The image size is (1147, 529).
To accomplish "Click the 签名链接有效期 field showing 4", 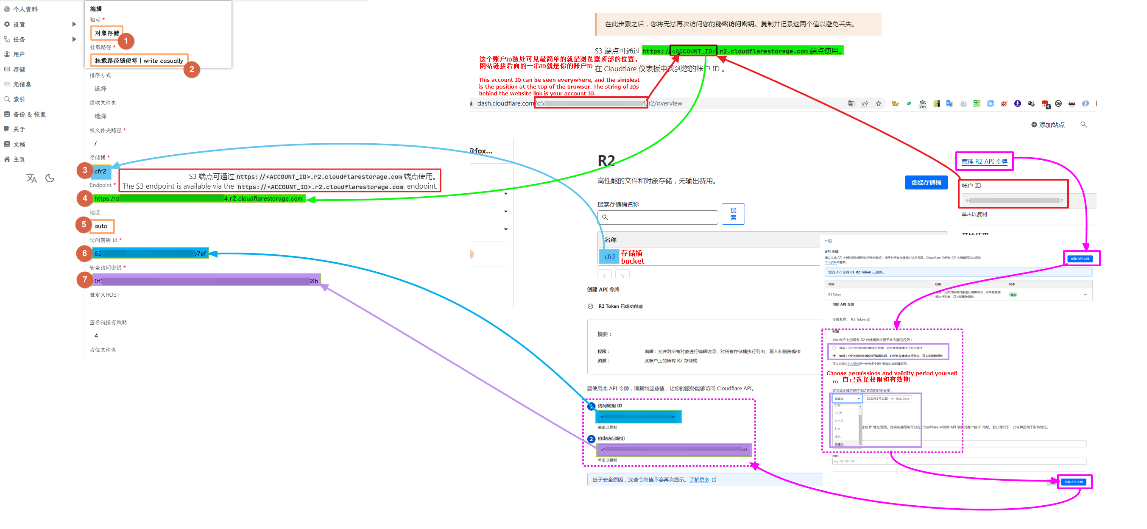I will pyautogui.click(x=96, y=336).
